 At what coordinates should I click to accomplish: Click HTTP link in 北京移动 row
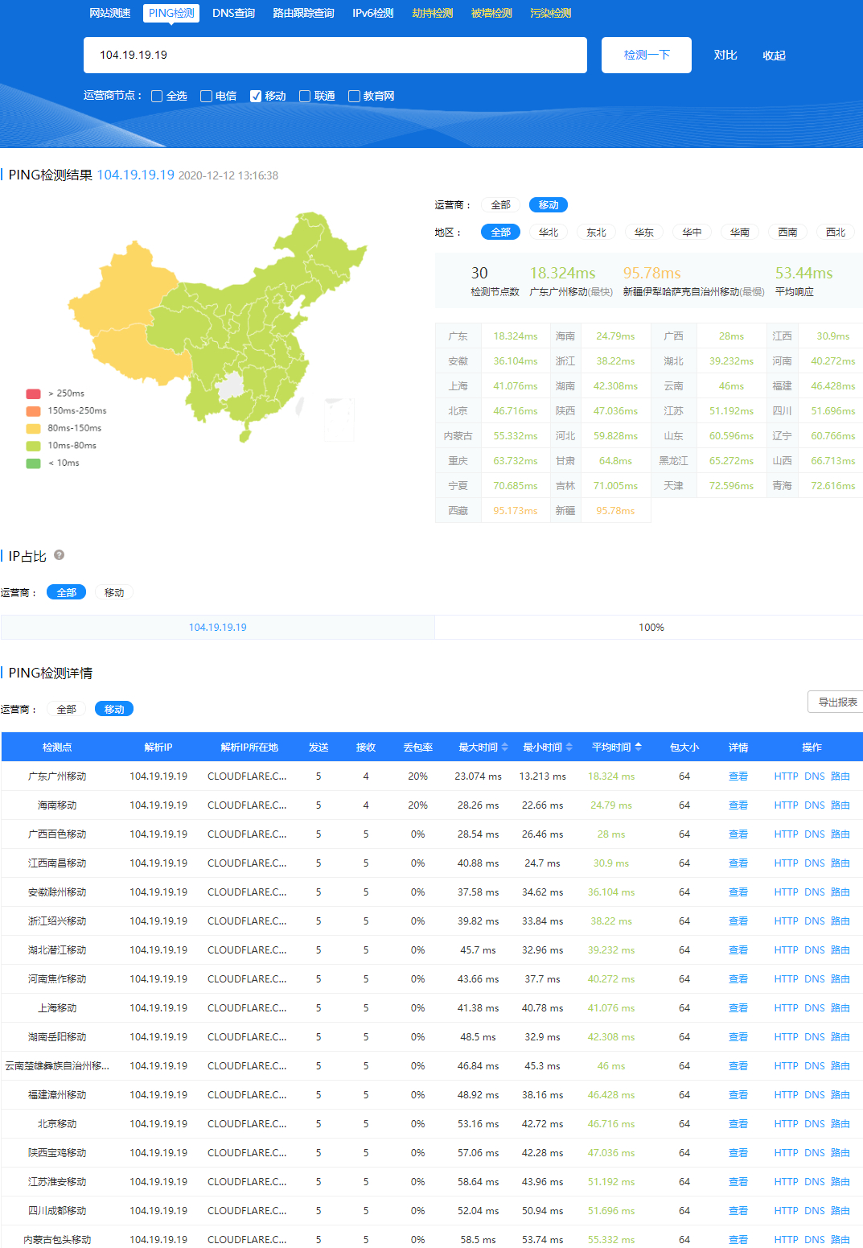[786, 1124]
